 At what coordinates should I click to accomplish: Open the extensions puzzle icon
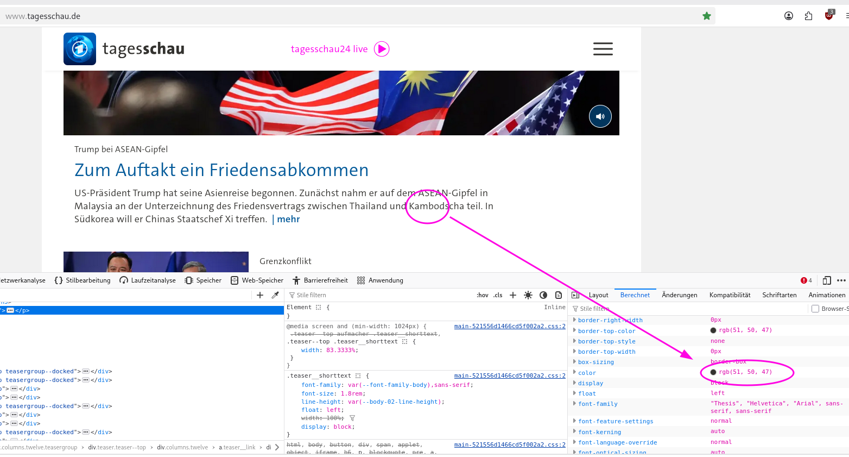point(809,16)
